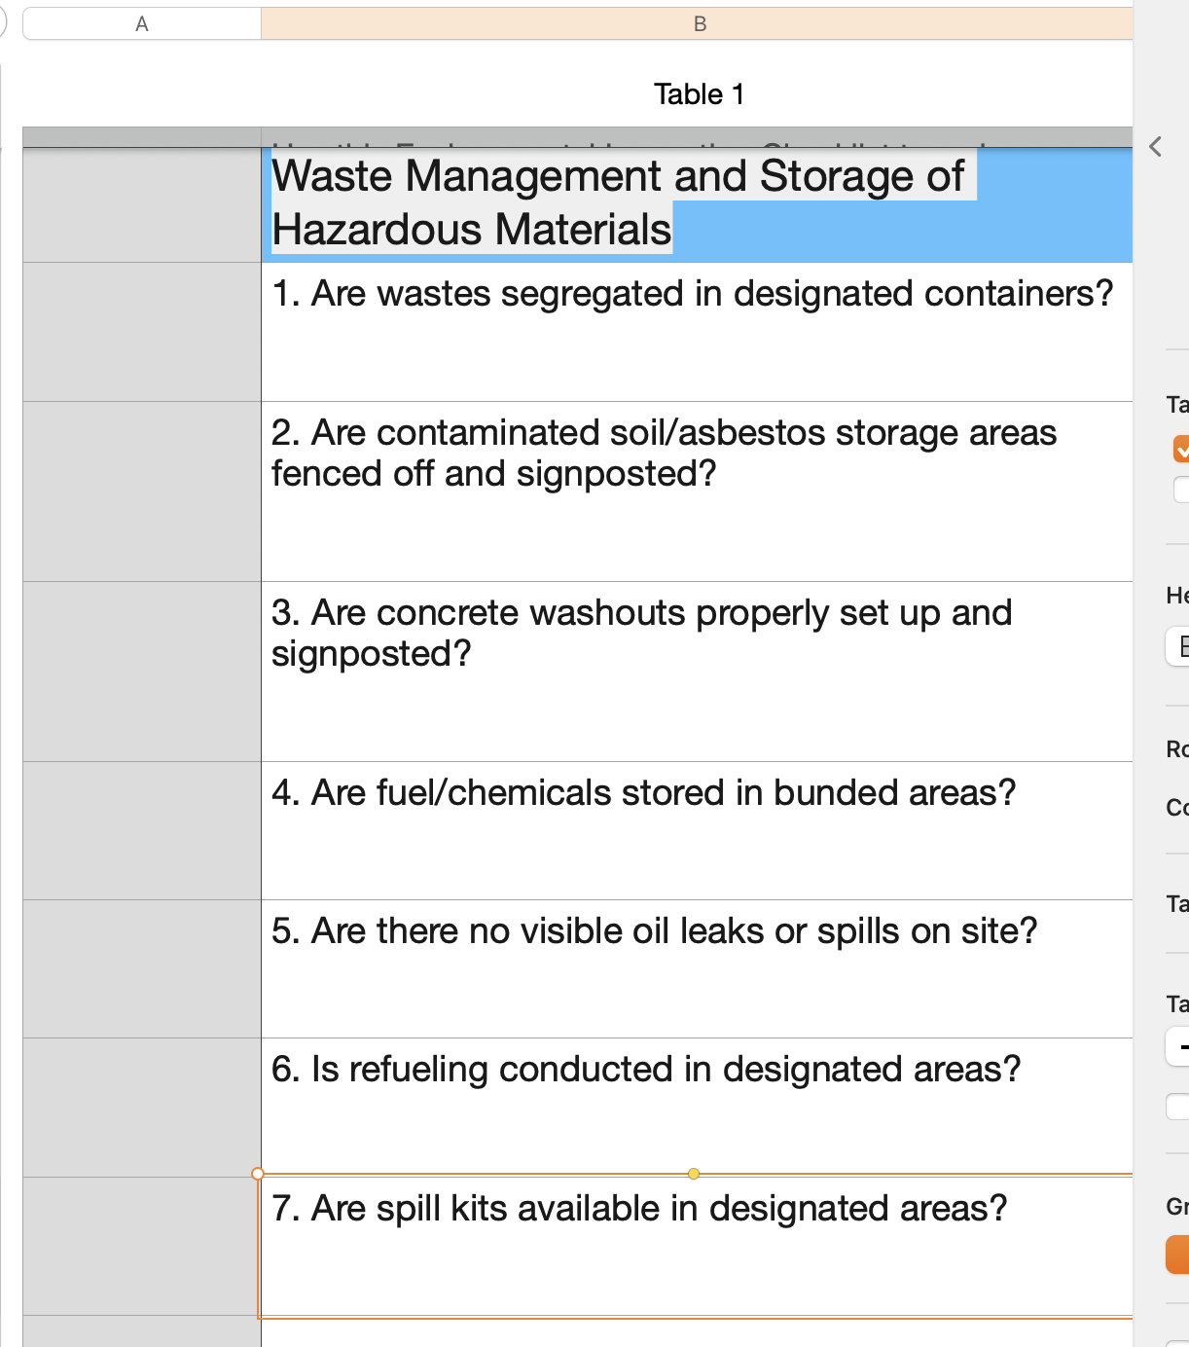Click the Table 1 title
This screenshot has width=1189, height=1347.
[x=699, y=94]
